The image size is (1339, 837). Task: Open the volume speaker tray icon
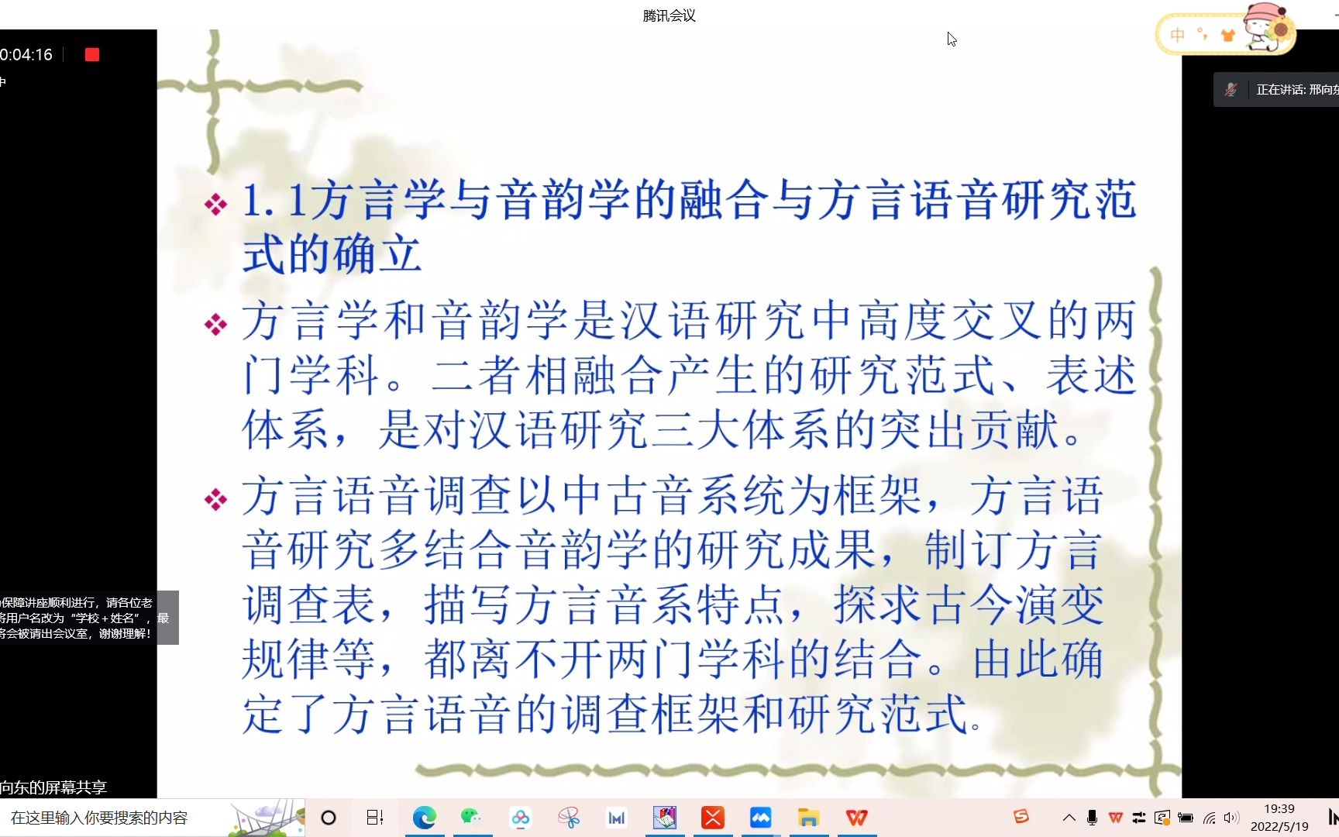coord(1231,818)
